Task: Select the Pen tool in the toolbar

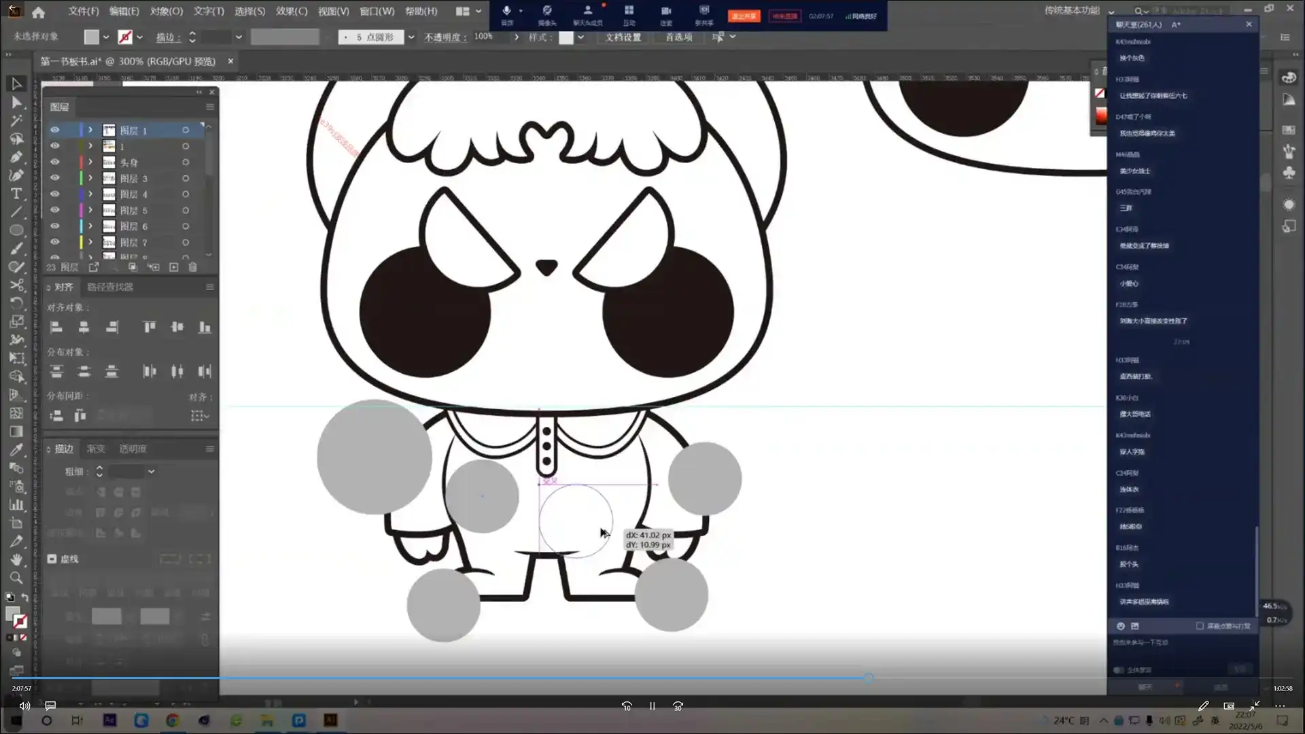Action: [x=16, y=157]
